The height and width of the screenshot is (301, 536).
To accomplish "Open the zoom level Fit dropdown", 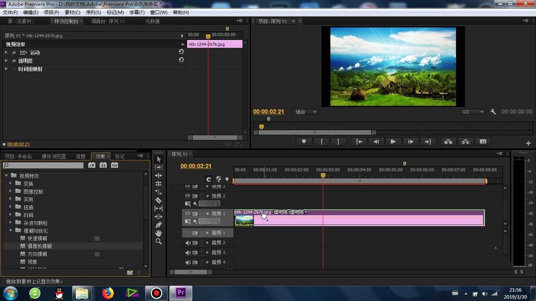I will coord(305,112).
